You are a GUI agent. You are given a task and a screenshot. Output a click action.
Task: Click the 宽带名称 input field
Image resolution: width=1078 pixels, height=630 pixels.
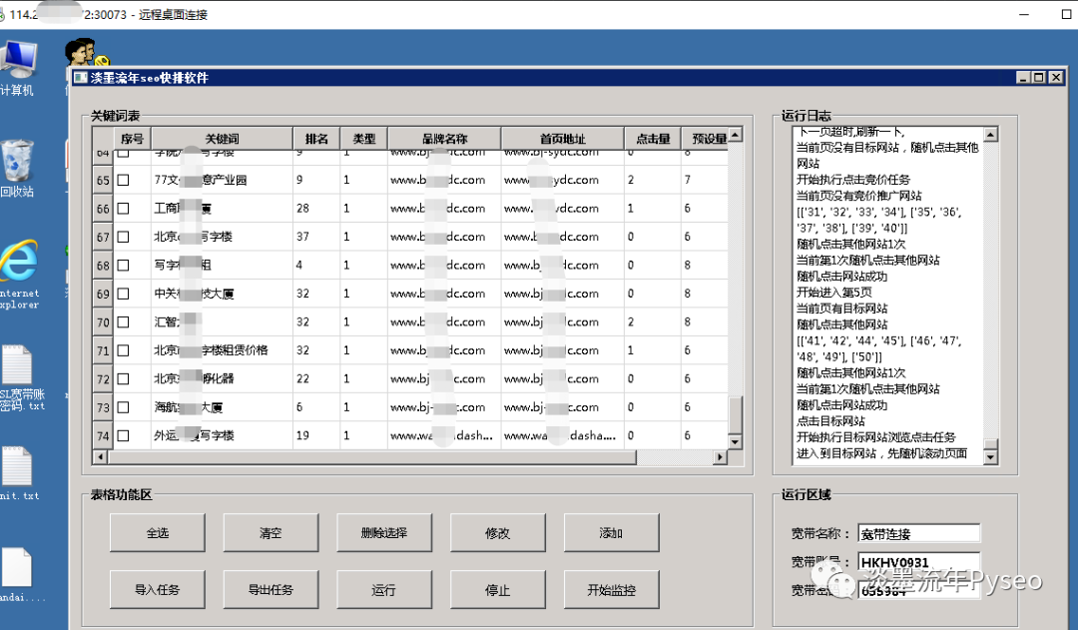point(918,534)
